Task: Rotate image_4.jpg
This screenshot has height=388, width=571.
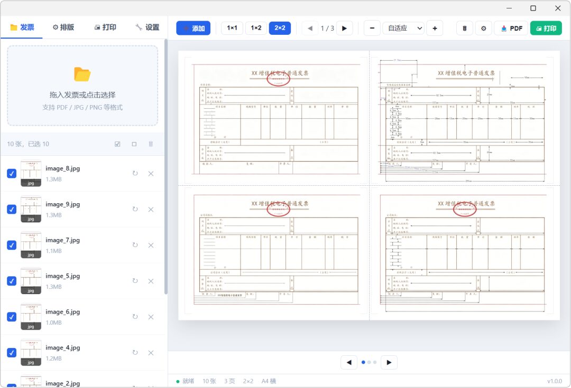Action: point(135,353)
